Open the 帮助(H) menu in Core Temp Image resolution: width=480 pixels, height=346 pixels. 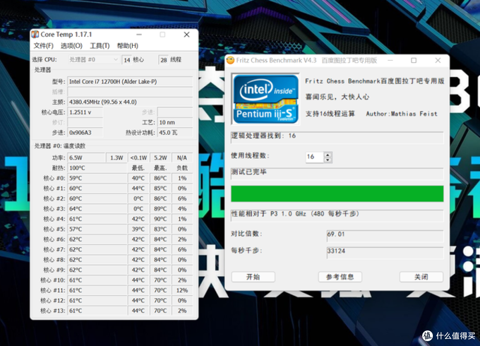click(128, 46)
